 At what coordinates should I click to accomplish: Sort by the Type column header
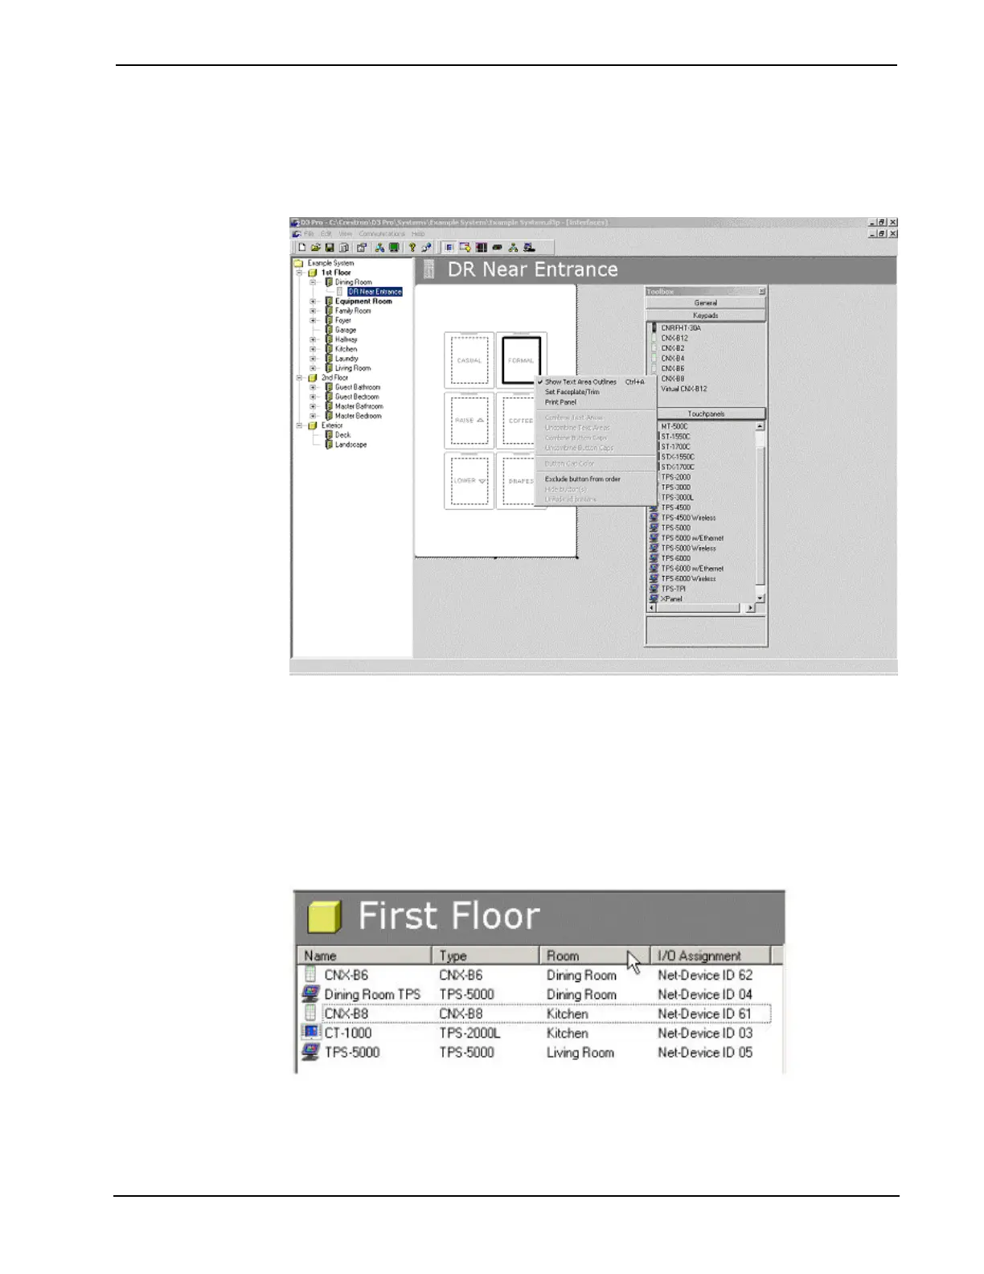click(x=486, y=955)
